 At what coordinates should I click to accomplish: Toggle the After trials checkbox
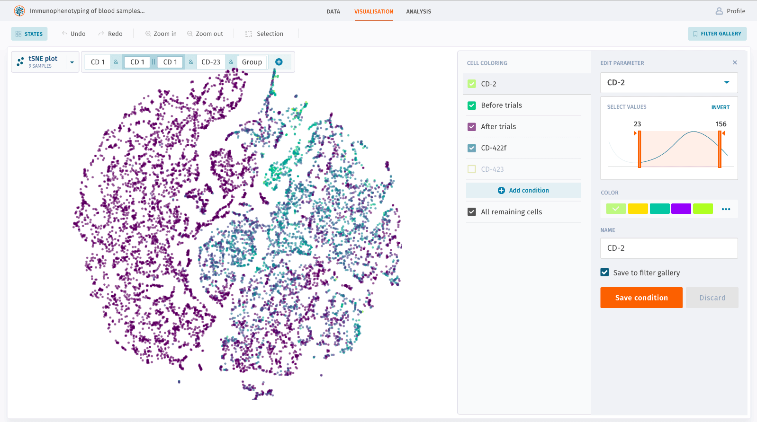(x=472, y=127)
